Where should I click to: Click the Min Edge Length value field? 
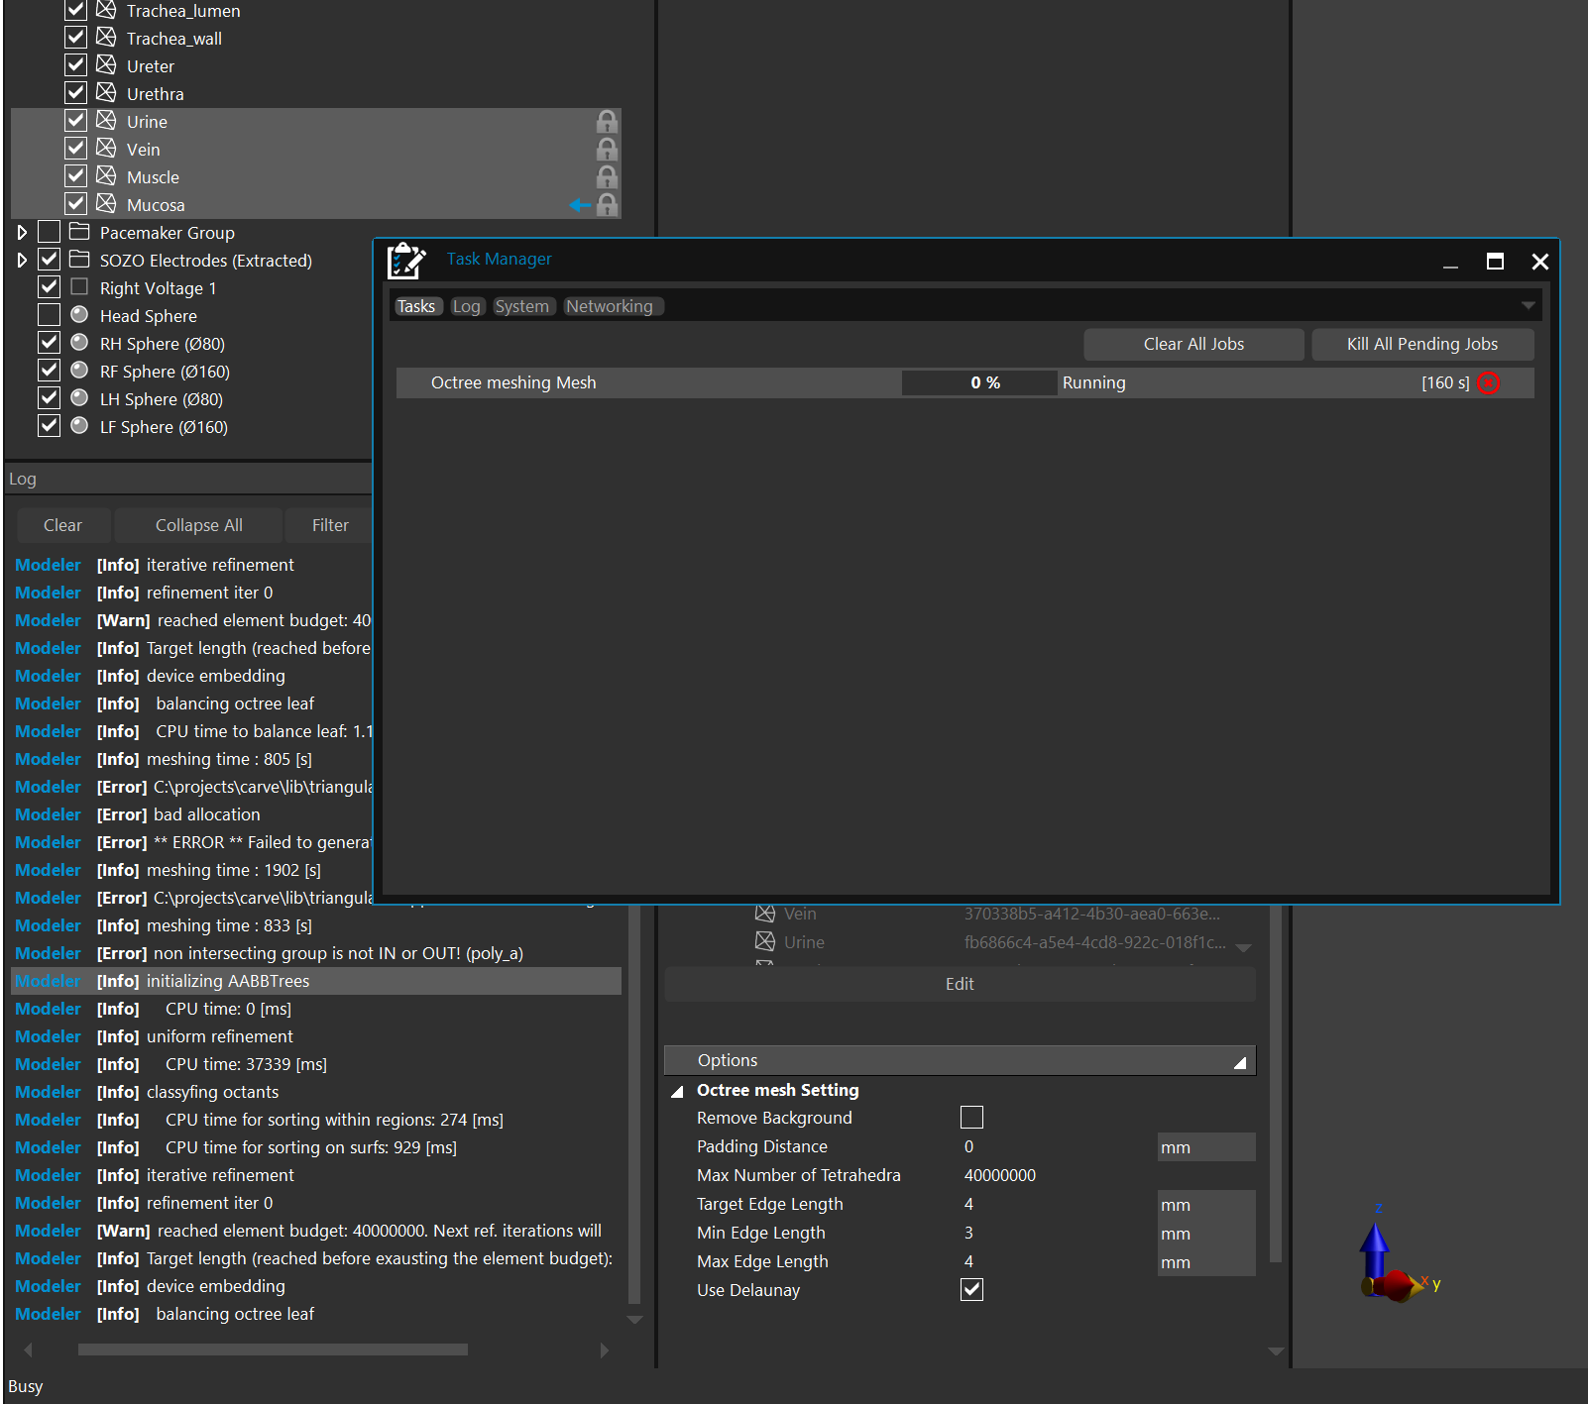(x=1057, y=1233)
